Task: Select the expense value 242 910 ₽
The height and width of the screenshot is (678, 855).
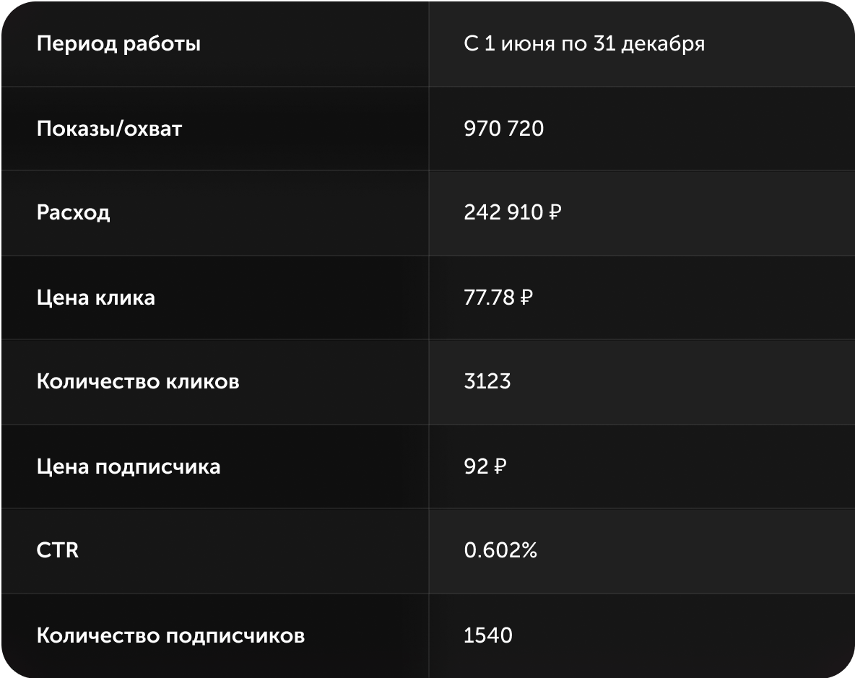Action: tap(512, 212)
